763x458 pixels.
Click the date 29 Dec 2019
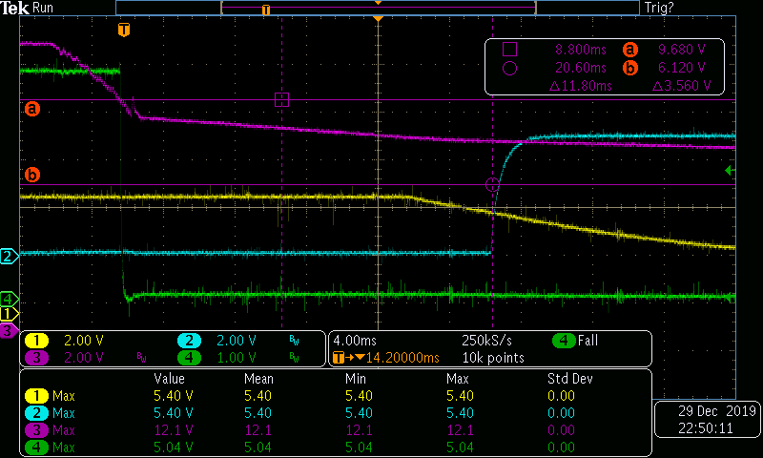[717, 411]
